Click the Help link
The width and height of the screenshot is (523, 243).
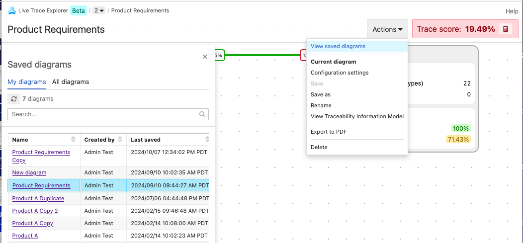click(x=512, y=11)
